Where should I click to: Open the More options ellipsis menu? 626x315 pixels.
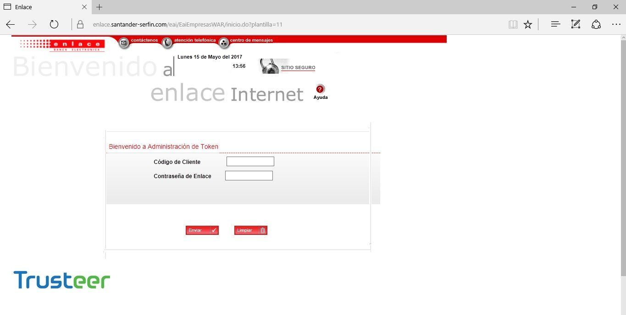[616, 24]
